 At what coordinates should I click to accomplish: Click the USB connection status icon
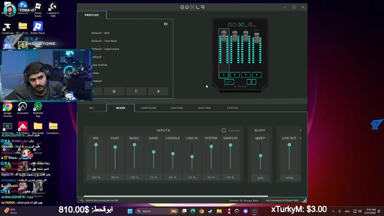[82, 200]
